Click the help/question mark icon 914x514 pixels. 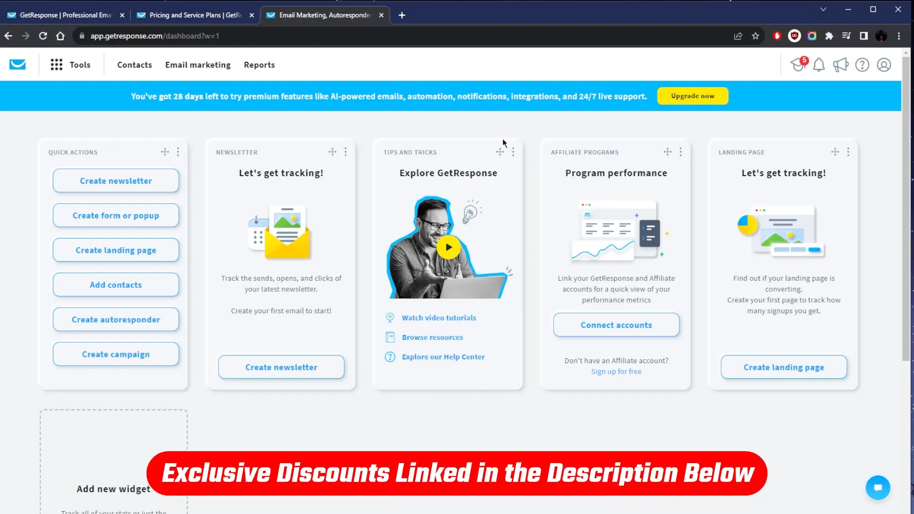click(862, 65)
